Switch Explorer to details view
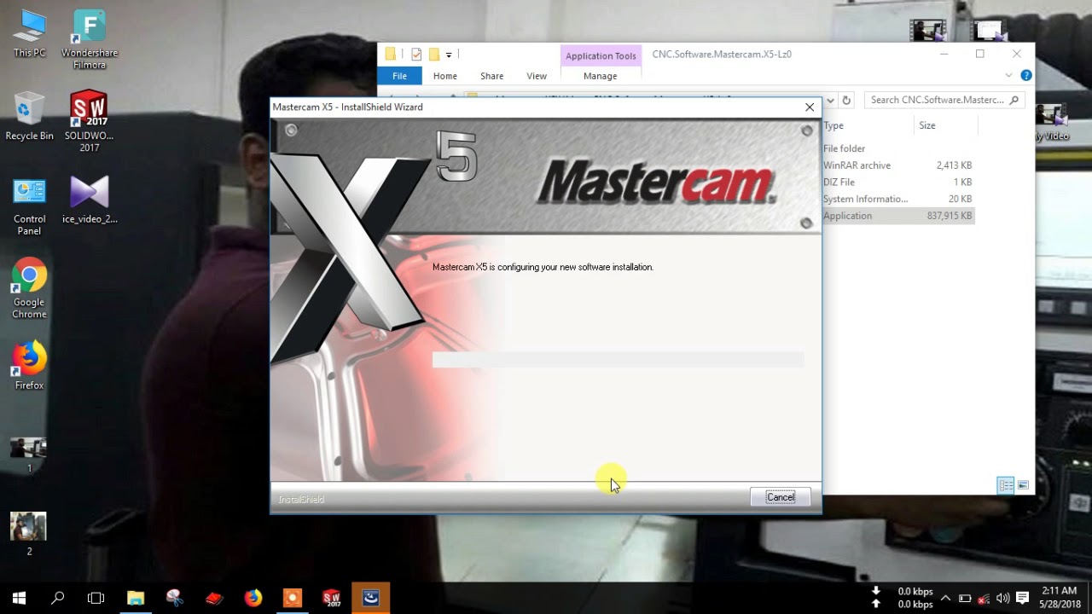The width and height of the screenshot is (1092, 614). (1006, 485)
